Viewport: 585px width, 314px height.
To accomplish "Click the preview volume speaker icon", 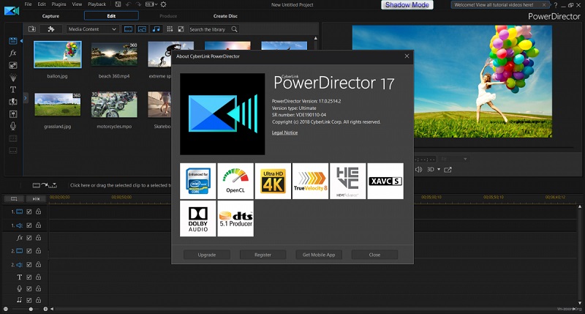I will click(x=419, y=170).
